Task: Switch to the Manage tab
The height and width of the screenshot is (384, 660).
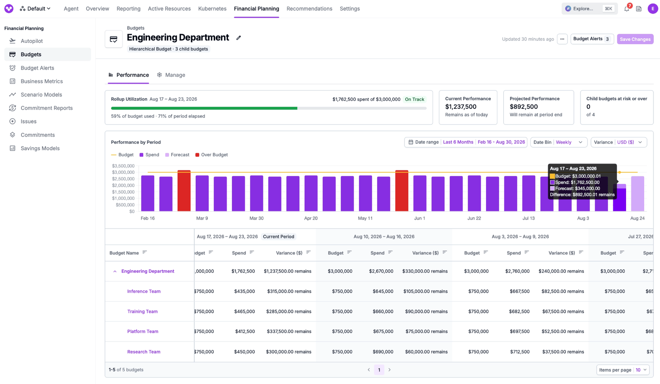Action: (171, 75)
